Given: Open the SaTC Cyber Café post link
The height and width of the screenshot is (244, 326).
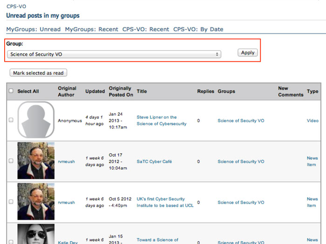Looking at the screenshot, I should pyautogui.click(x=154, y=162).
